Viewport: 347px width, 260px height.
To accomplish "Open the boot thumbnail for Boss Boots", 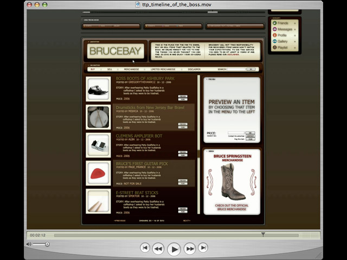I will tap(98, 89).
